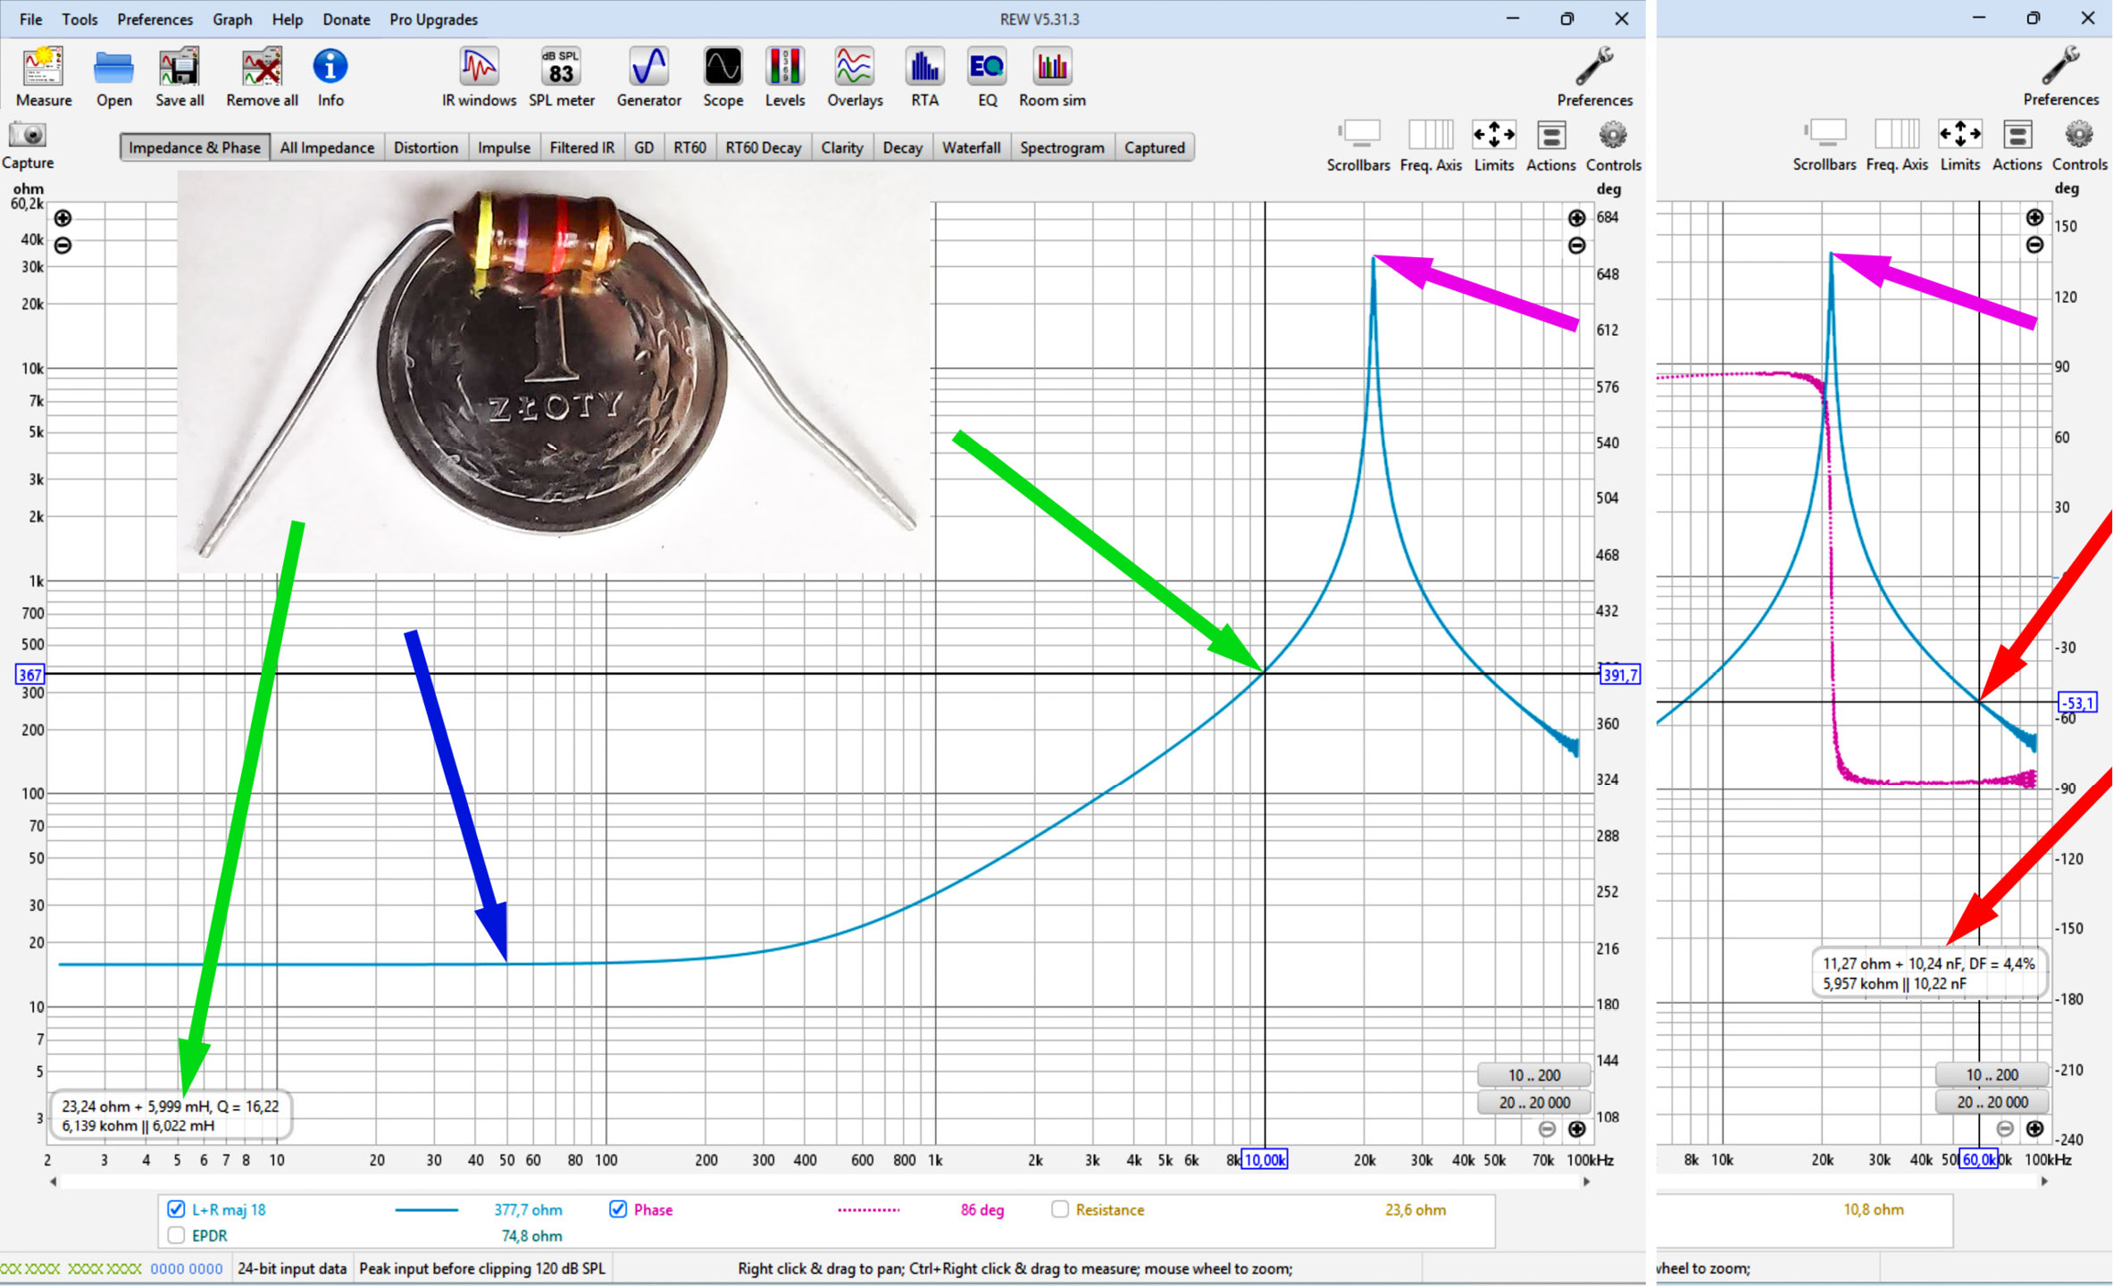
Task: Zoom out right deg axis of main graph
Action: (1576, 246)
